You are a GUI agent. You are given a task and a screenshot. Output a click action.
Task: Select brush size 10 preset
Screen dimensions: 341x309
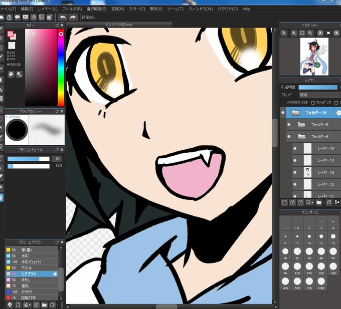tap(309, 238)
